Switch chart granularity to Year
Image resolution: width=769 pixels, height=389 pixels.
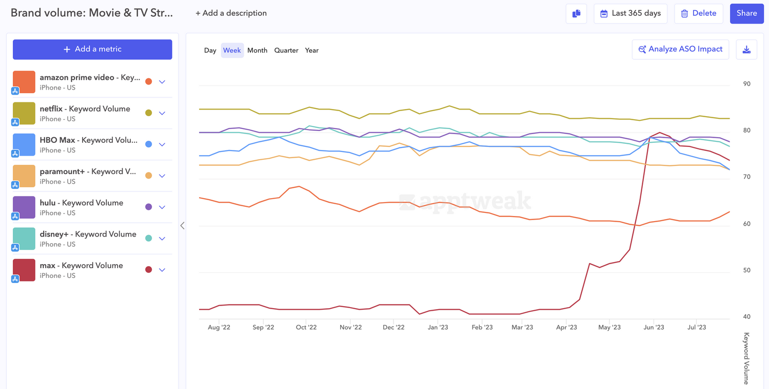tap(312, 50)
